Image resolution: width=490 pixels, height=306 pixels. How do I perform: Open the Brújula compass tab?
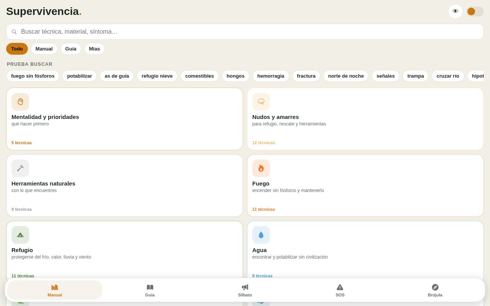tap(435, 290)
